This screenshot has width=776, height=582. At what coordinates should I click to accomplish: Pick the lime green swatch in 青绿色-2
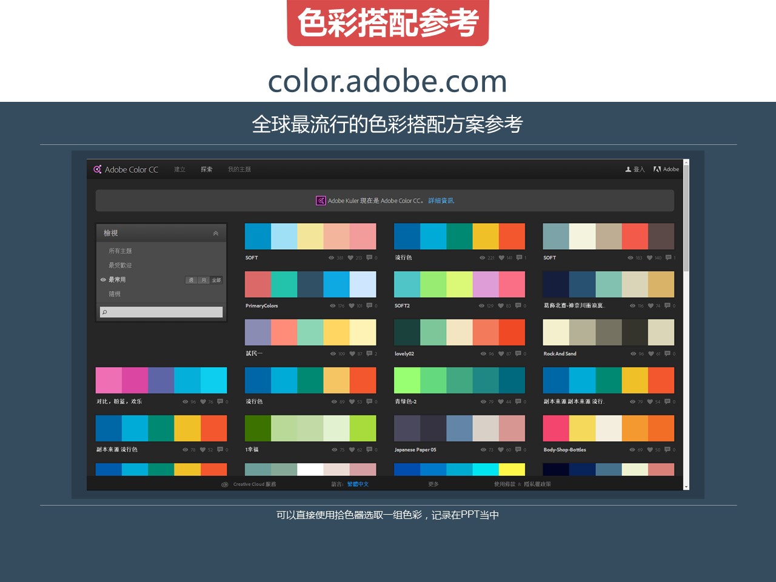[x=407, y=380]
